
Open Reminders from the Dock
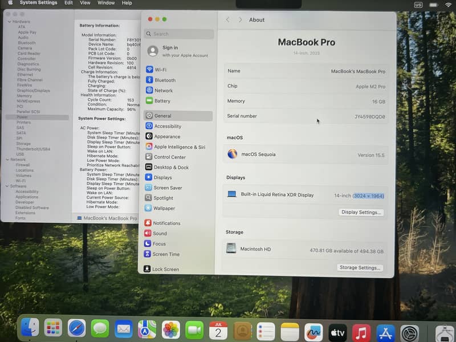pyautogui.click(x=266, y=331)
